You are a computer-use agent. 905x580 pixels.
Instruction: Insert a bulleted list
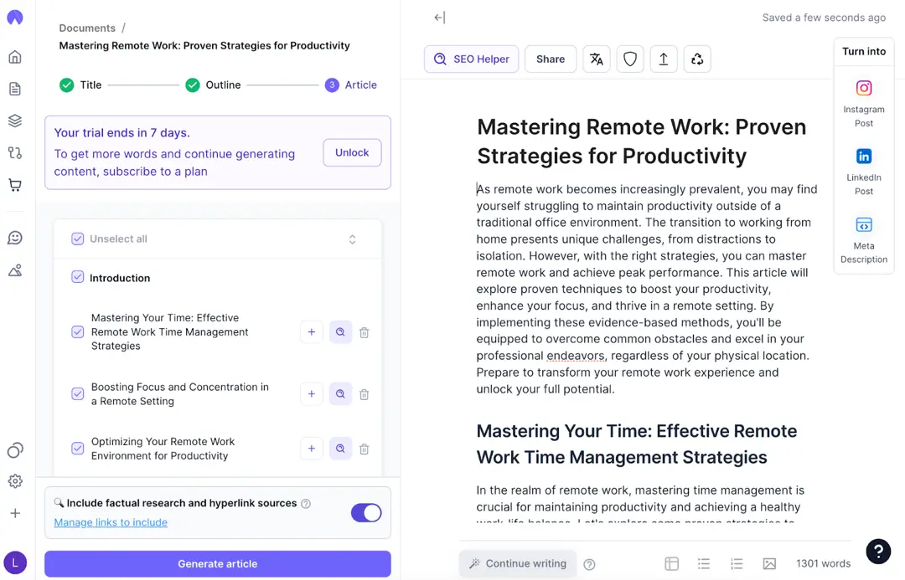[704, 563]
